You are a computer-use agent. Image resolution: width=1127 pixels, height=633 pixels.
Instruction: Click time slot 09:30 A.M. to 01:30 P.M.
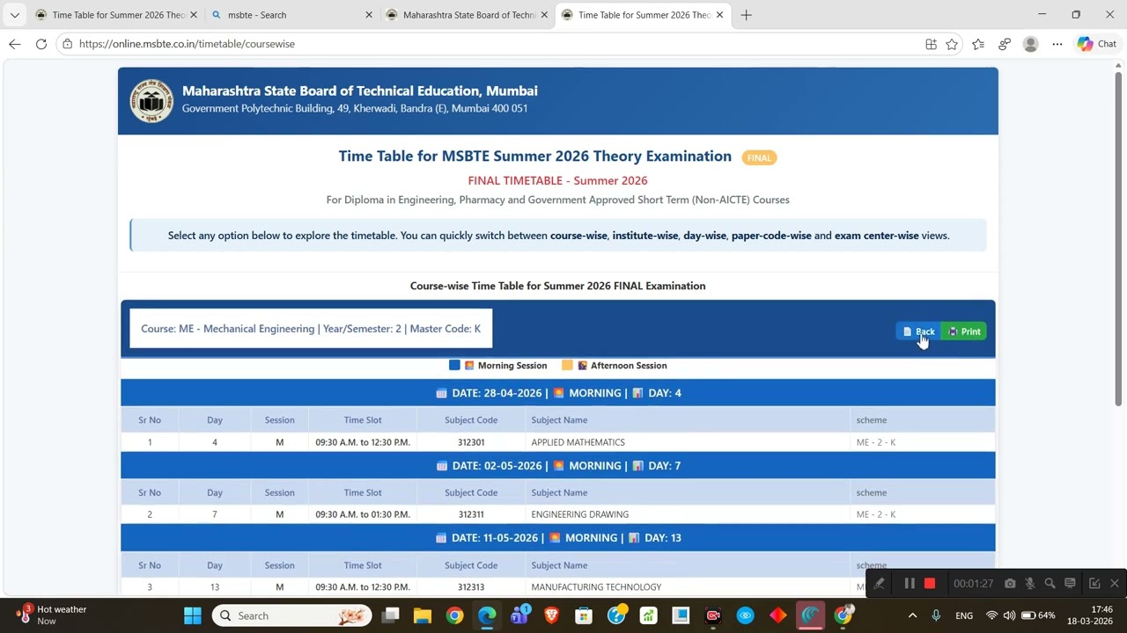click(x=363, y=514)
